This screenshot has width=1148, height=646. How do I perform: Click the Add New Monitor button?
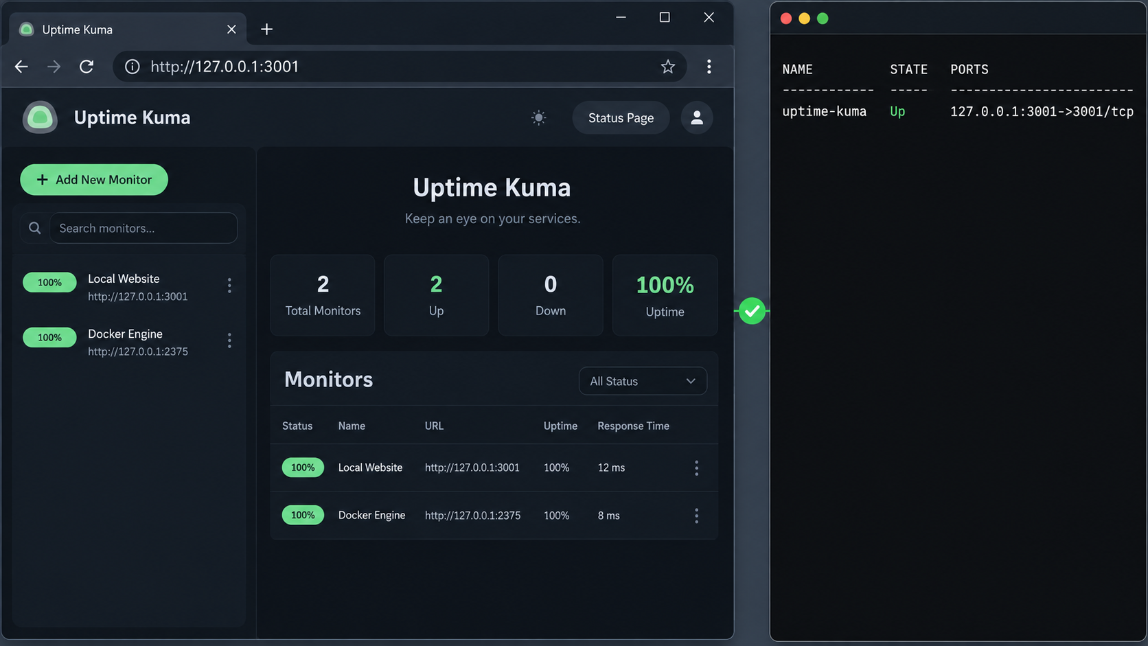tap(94, 179)
